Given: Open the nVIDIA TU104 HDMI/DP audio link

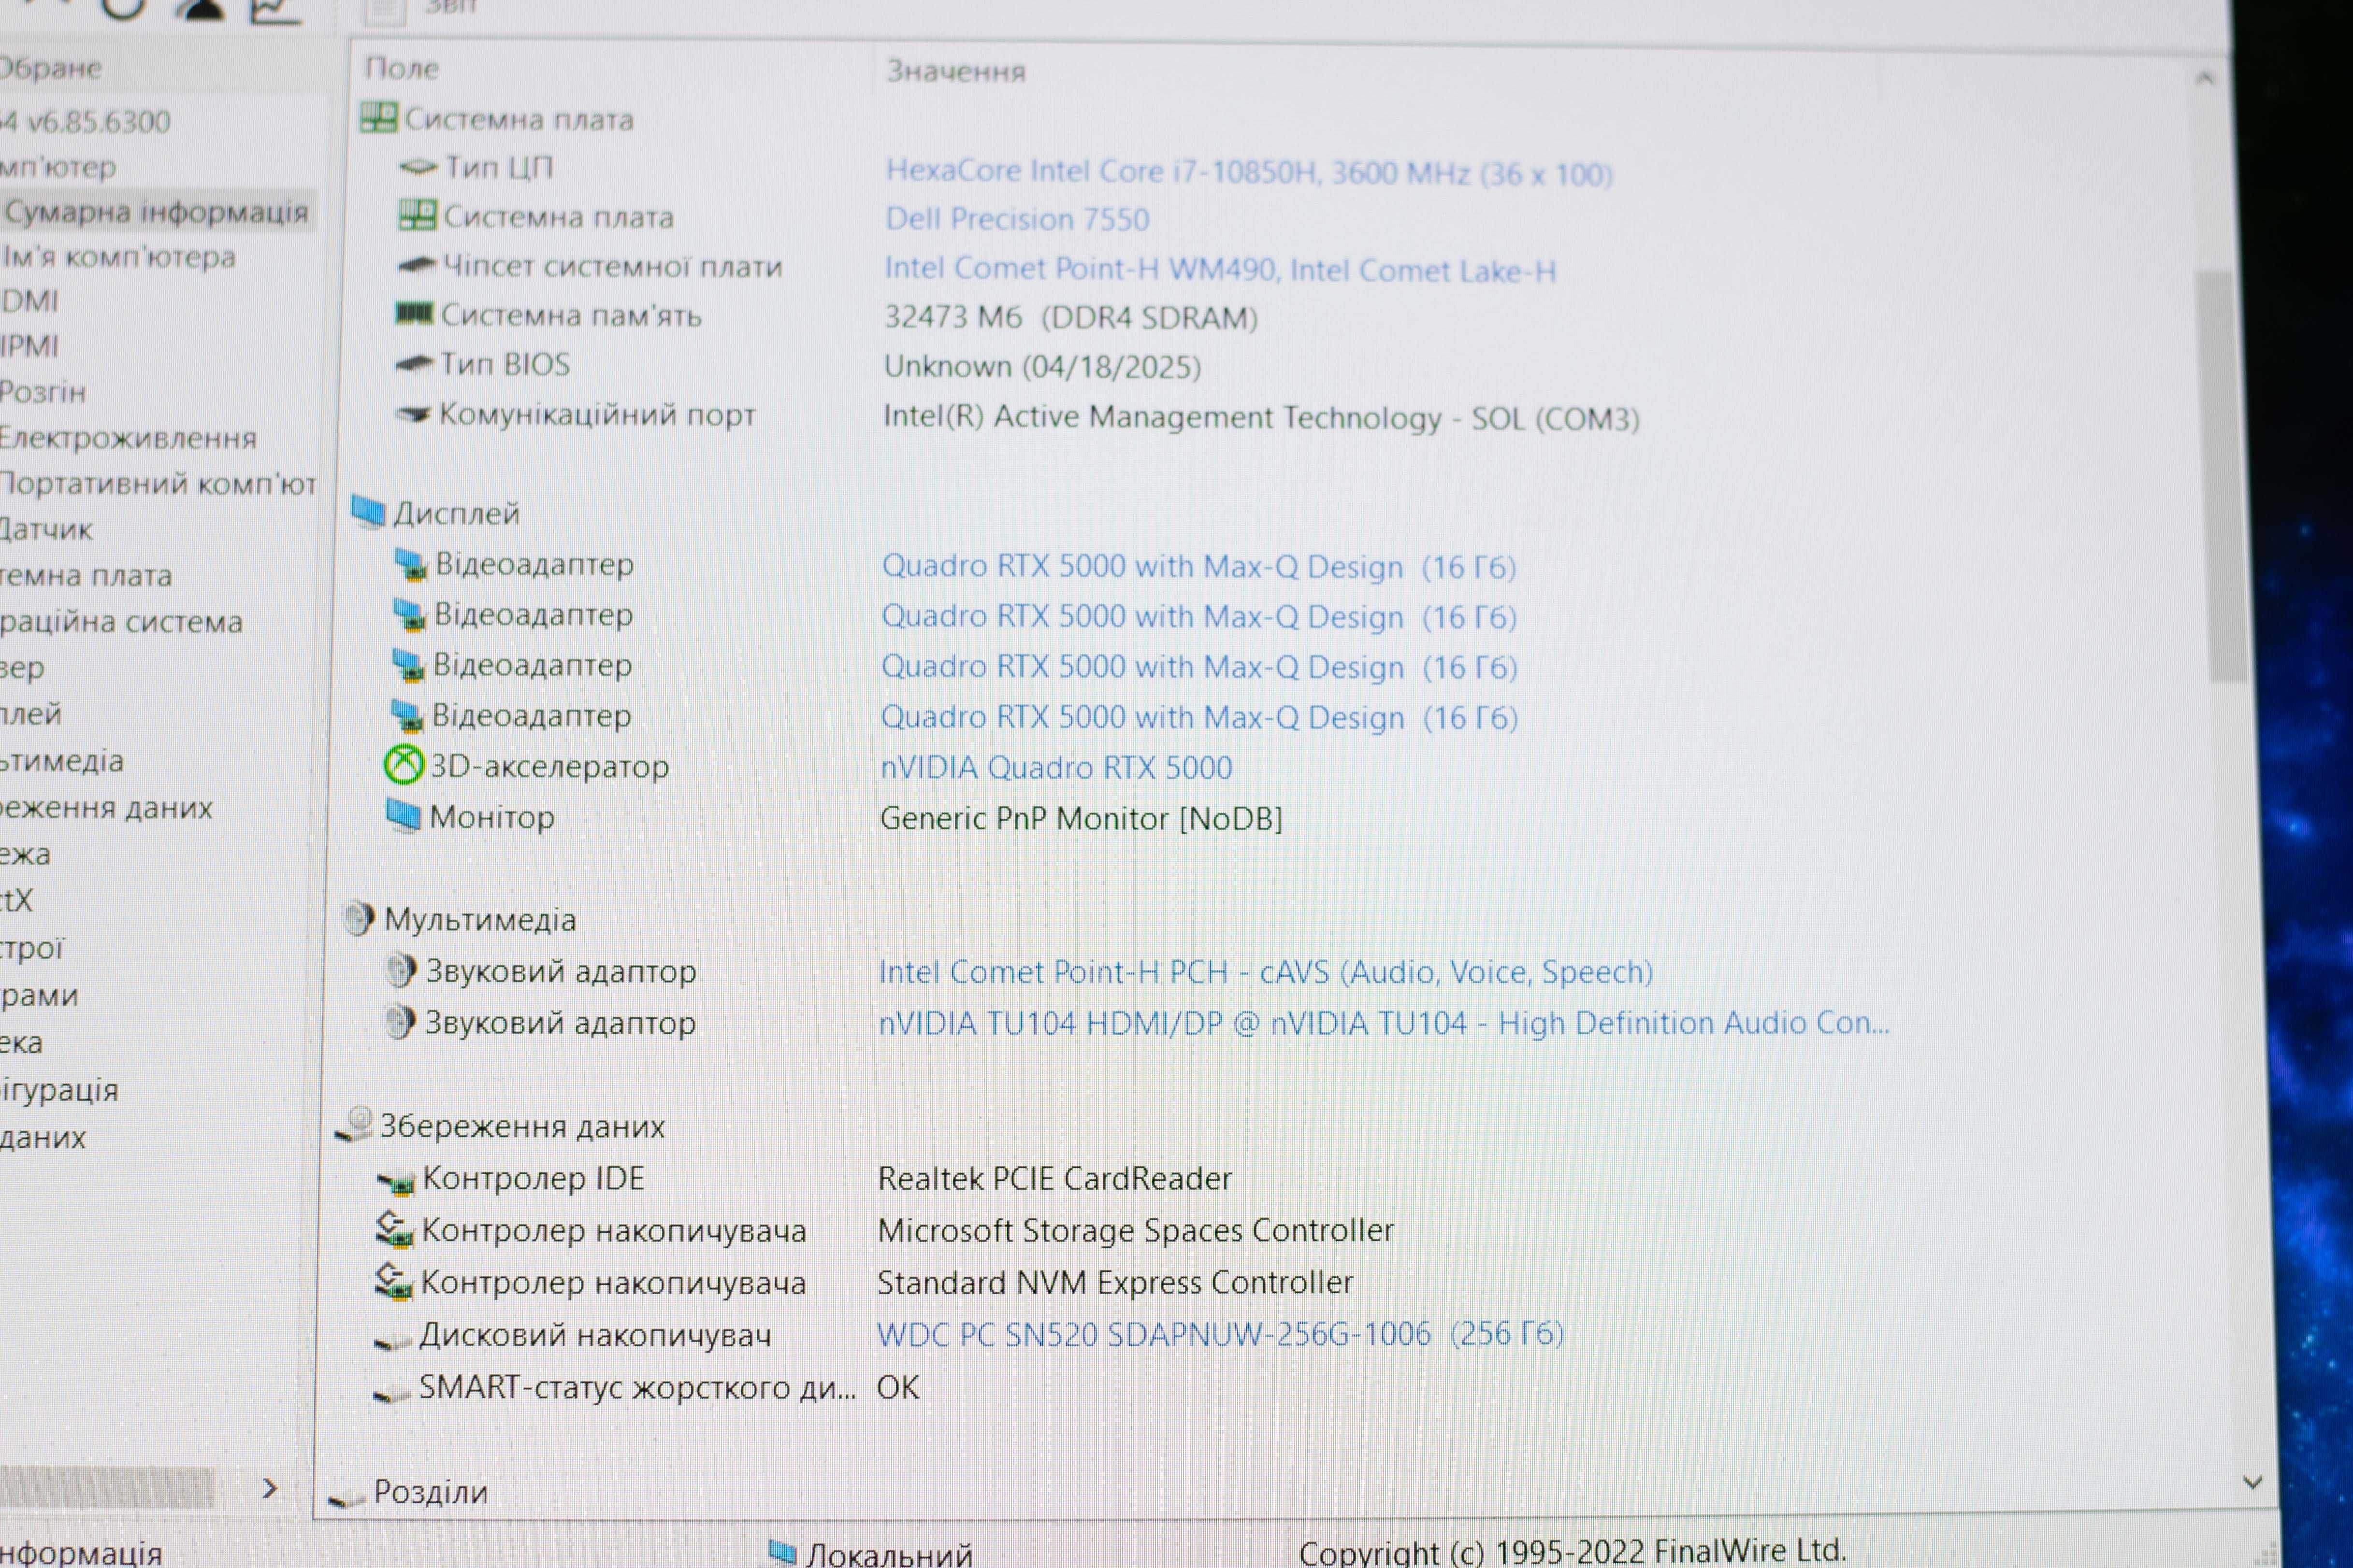Looking at the screenshot, I should 1384,1022.
